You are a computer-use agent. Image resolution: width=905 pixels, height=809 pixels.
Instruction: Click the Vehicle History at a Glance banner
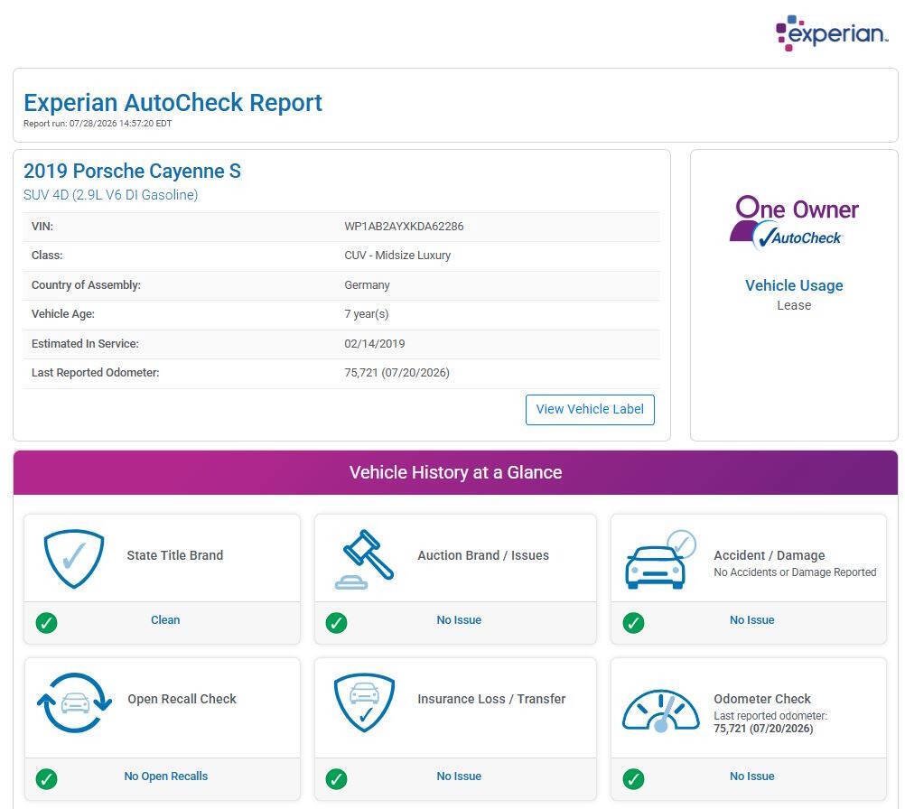coord(455,472)
